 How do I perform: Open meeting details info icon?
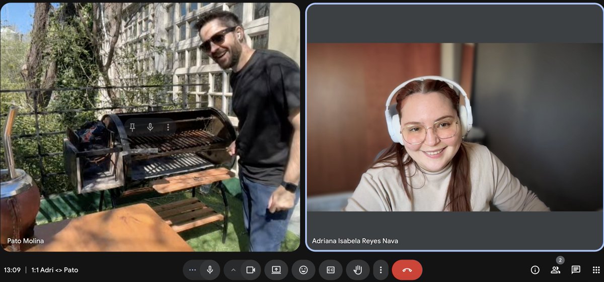click(x=535, y=270)
